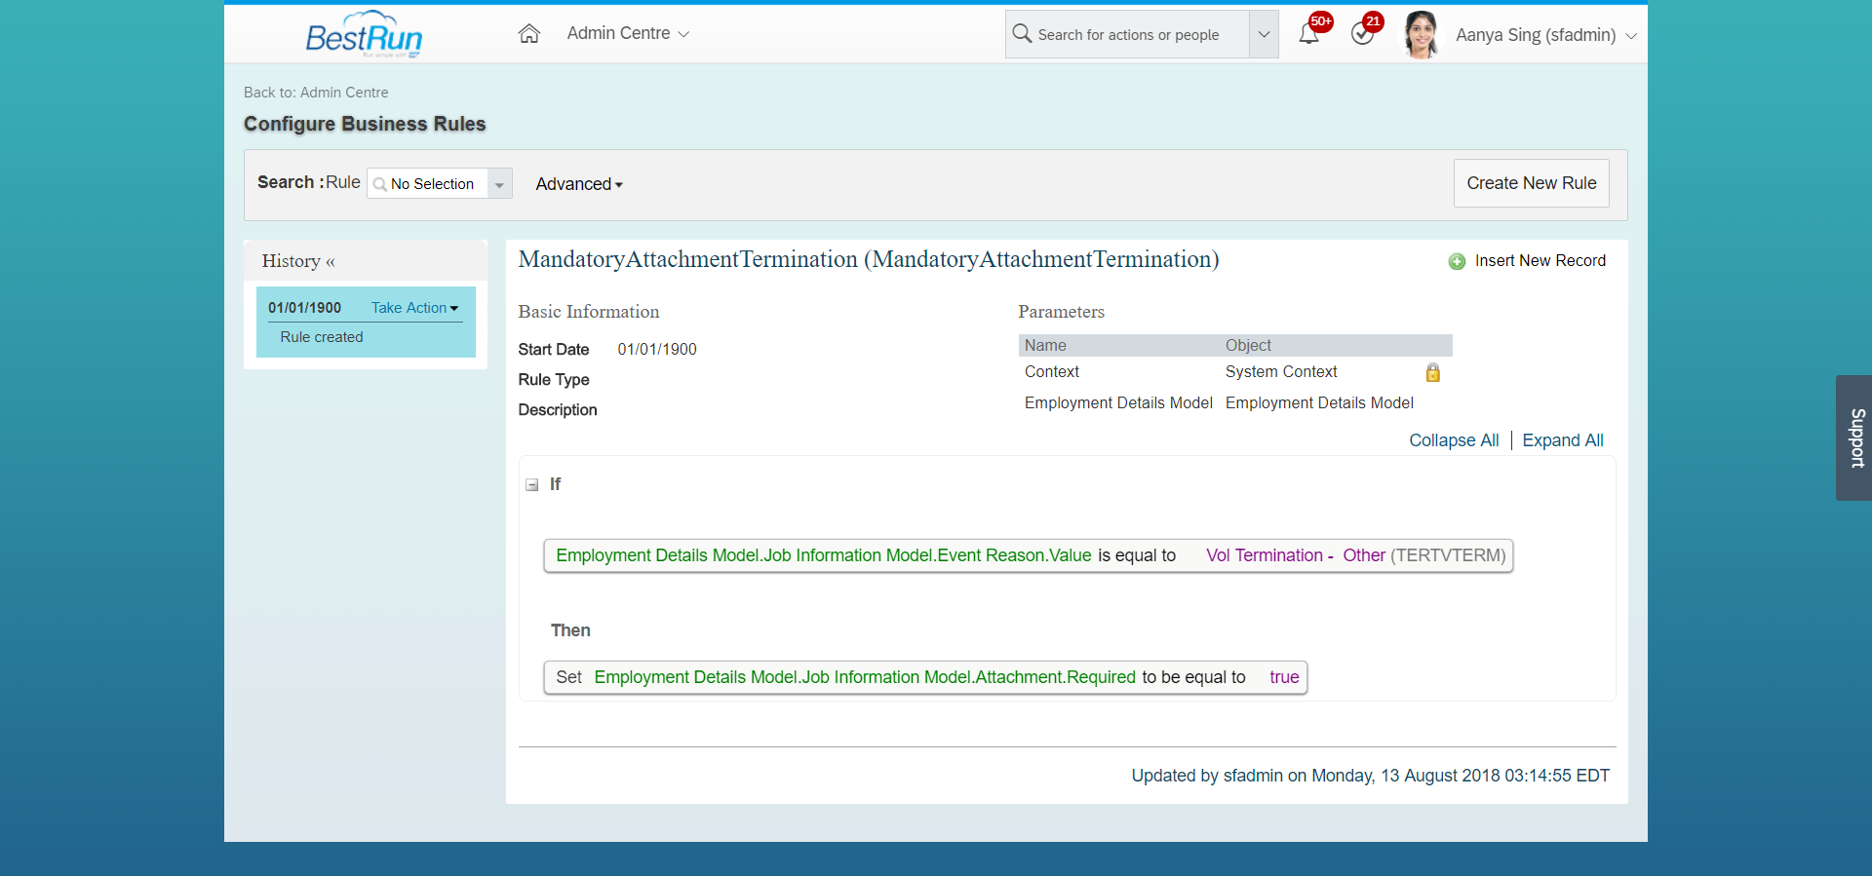Screen dimensions: 1872x876
Task: Click the BestRun logo
Action: click(x=363, y=34)
